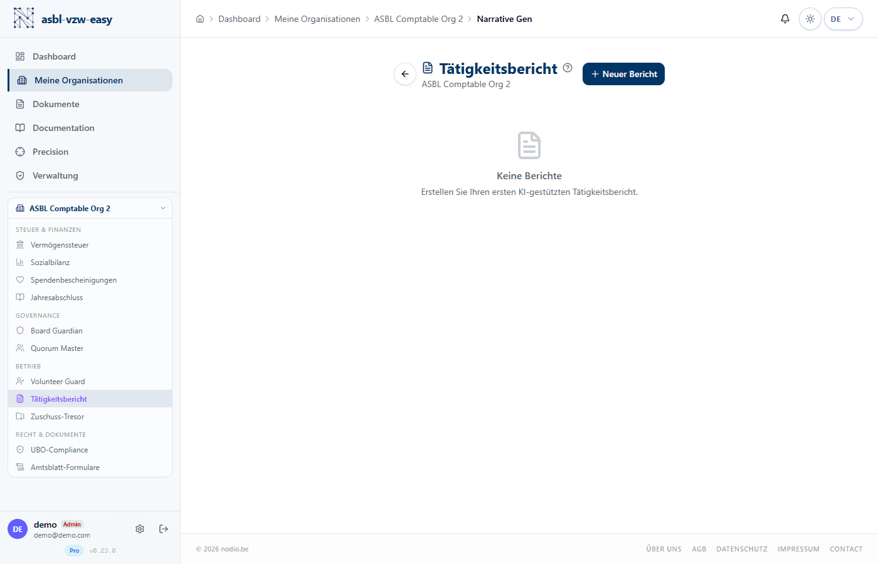Click the logout icon

click(164, 529)
